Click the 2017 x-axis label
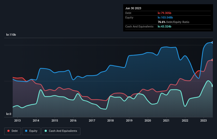This screenshot has height=139, width=217. point(92,121)
